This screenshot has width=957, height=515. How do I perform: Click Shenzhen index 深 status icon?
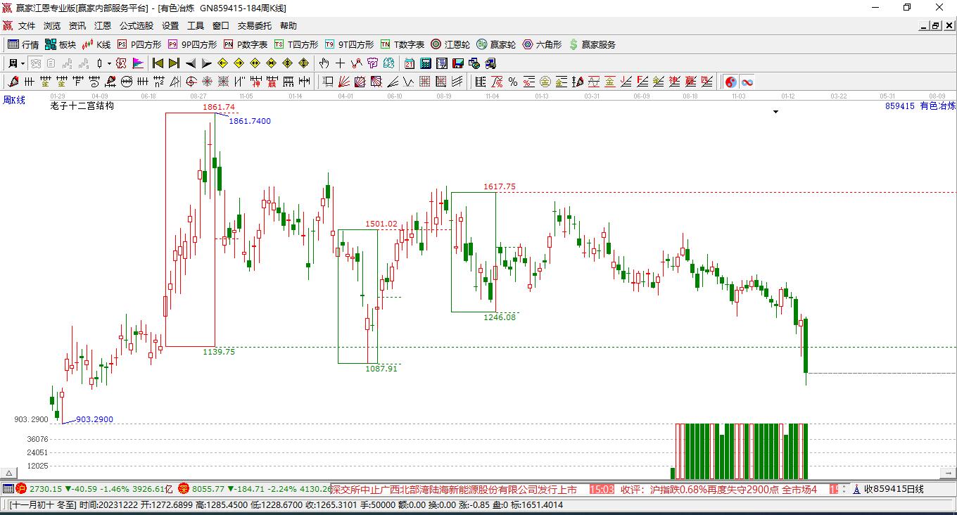(x=184, y=489)
